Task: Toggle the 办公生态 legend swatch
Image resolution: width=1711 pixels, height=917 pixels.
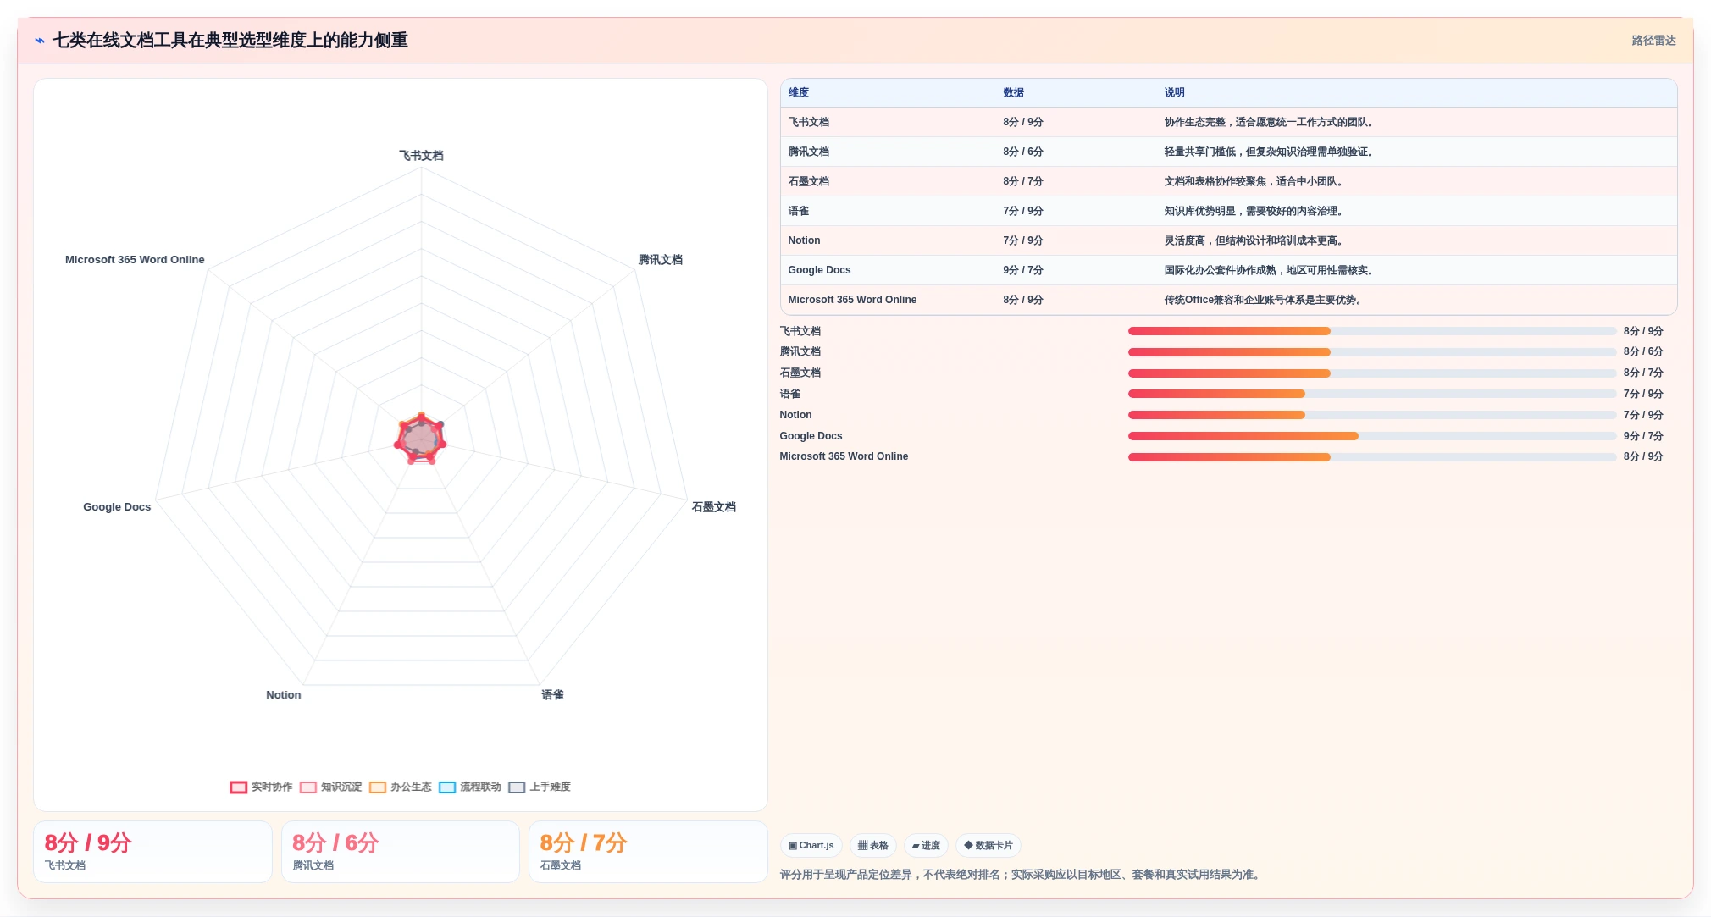Action: tap(378, 787)
